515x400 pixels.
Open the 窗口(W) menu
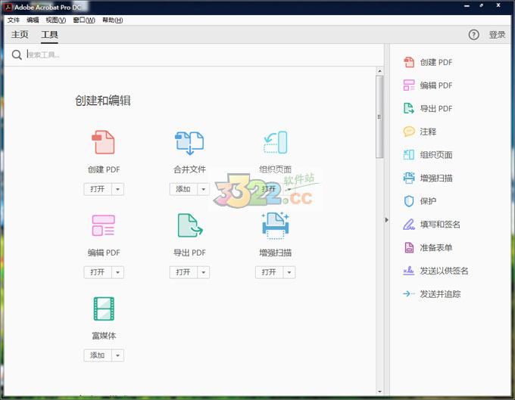[x=84, y=20]
